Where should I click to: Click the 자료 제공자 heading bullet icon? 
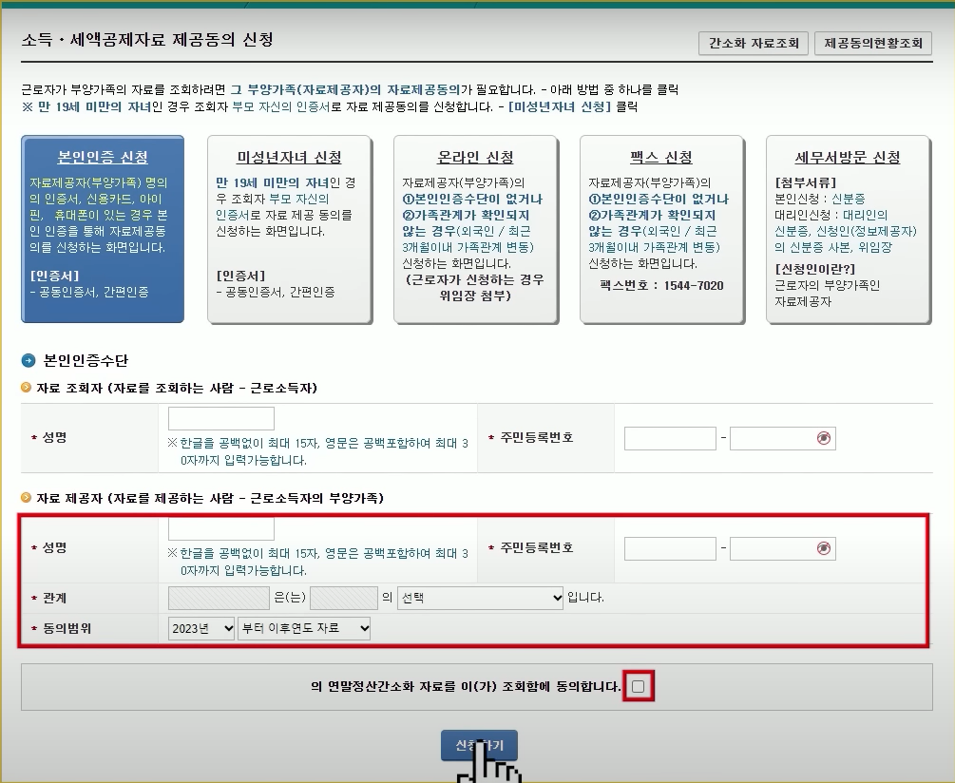point(27,497)
